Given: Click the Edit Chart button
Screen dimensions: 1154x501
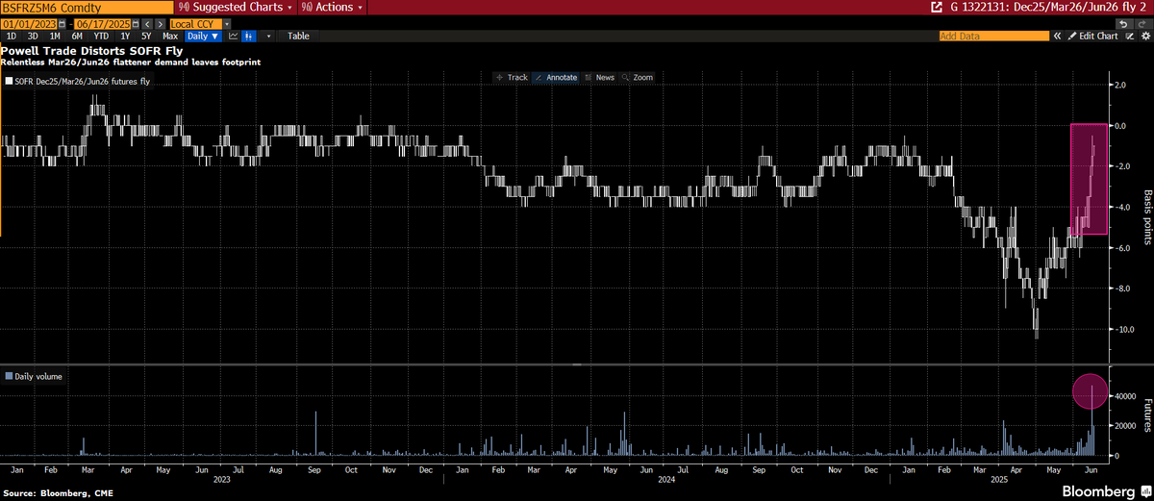Looking at the screenshot, I should 1092,36.
